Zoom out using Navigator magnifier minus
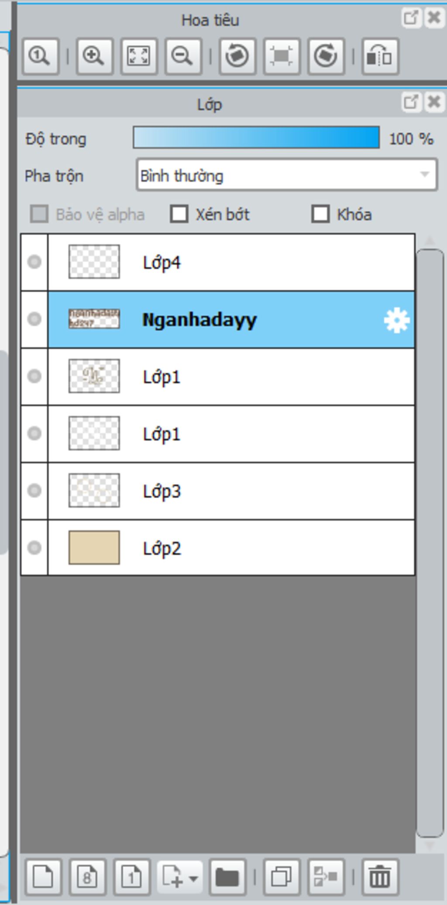The width and height of the screenshot is (447, 905). point(183,56)
